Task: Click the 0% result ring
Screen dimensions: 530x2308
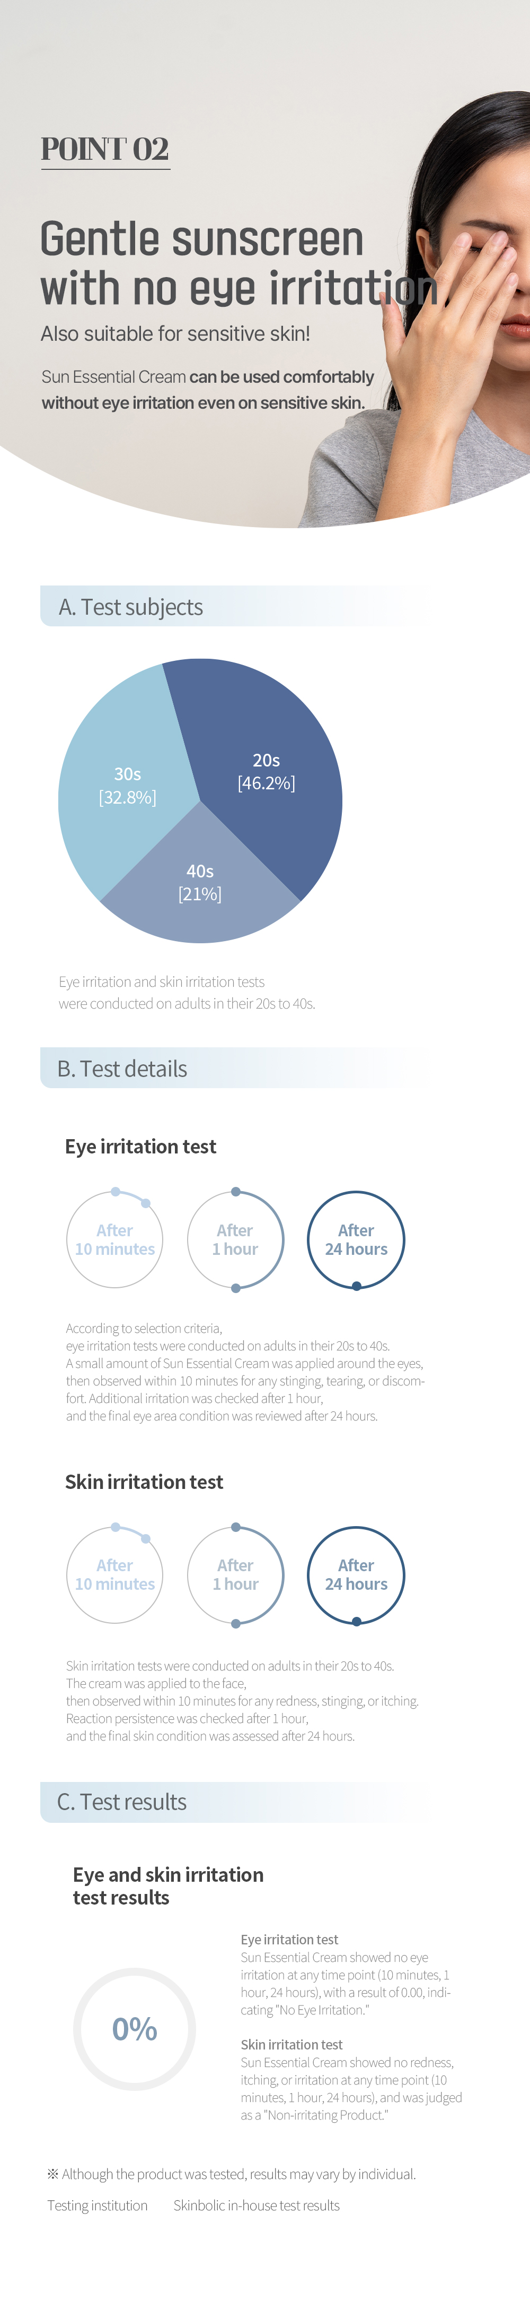Action: (x=134, y=2029)
